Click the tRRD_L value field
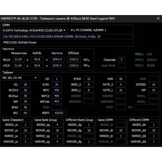162x162 pixels. click(x=89, y=90)
